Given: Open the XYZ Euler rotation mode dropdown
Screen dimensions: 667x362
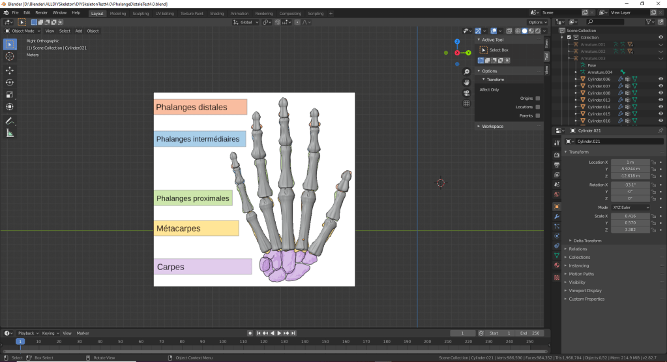Looking at the screenshot, I should [630, 207].
